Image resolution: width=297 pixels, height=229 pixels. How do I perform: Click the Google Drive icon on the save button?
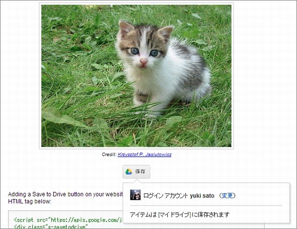click(x=128, y=172)
